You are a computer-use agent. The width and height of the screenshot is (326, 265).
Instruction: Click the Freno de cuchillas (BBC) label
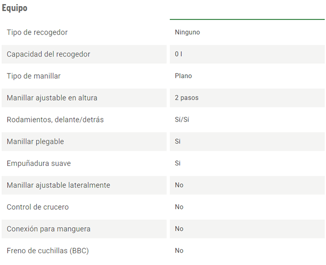(48, 251)
